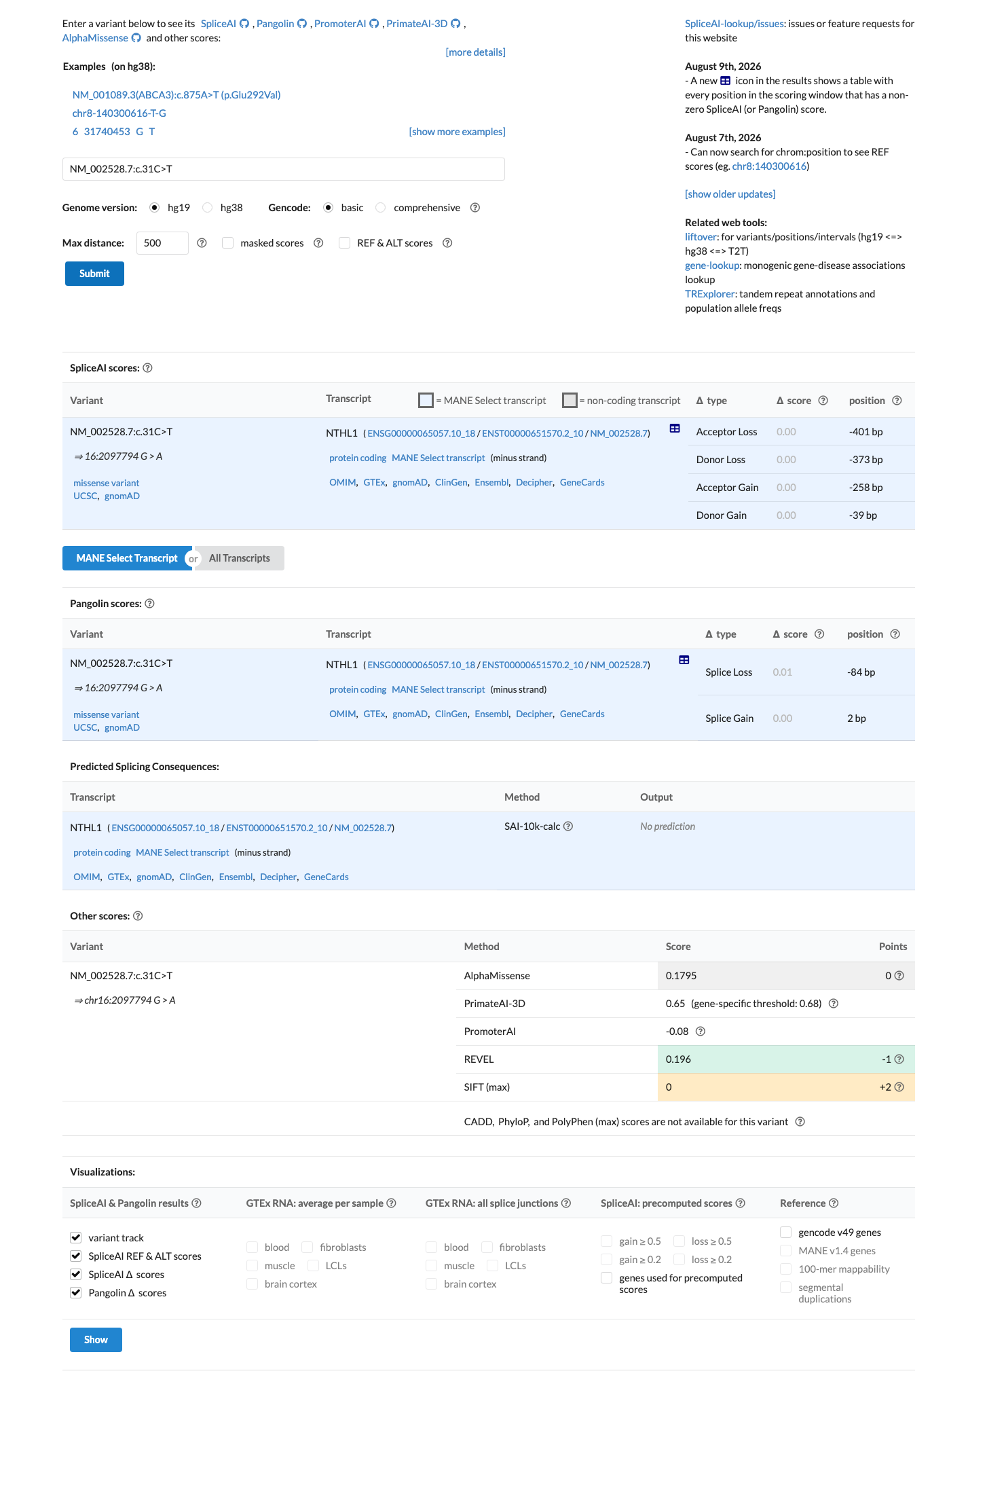The height and width of the screenshot is (1494, 987).
Task: Click GTEx RNA average per sample help icon
Action: pos(391,1203)
